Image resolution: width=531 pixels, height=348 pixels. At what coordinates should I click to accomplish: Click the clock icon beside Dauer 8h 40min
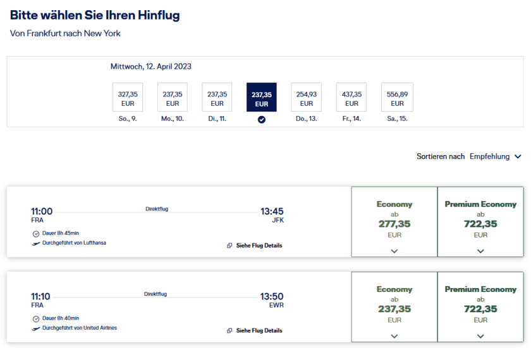click(35, 318)
